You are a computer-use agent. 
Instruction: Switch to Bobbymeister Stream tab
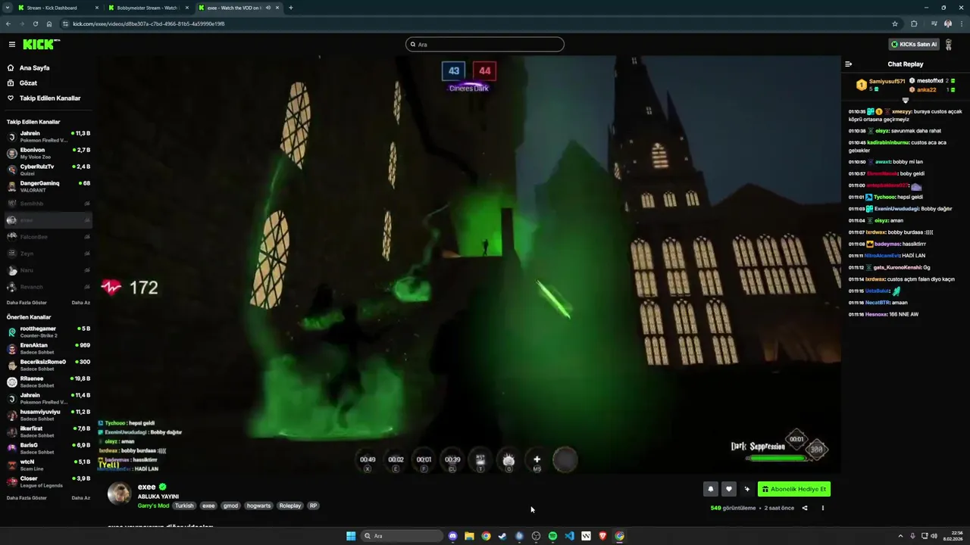(147, 8)
